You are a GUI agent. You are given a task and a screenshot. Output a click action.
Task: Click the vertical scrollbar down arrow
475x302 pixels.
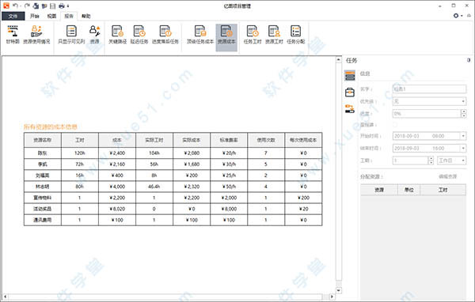click(x=339, y=290)
